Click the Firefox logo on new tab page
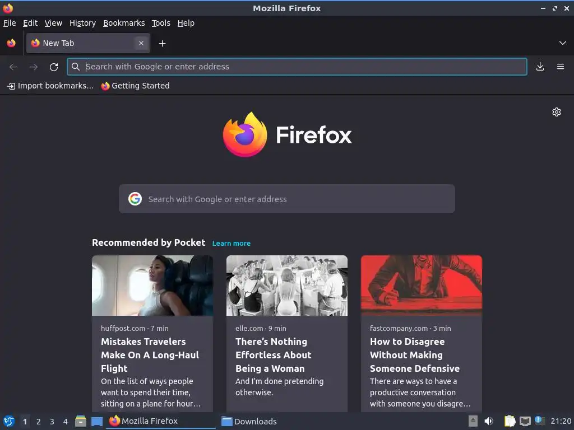This screenshot has width=574, height=430. tap(287, 134)
